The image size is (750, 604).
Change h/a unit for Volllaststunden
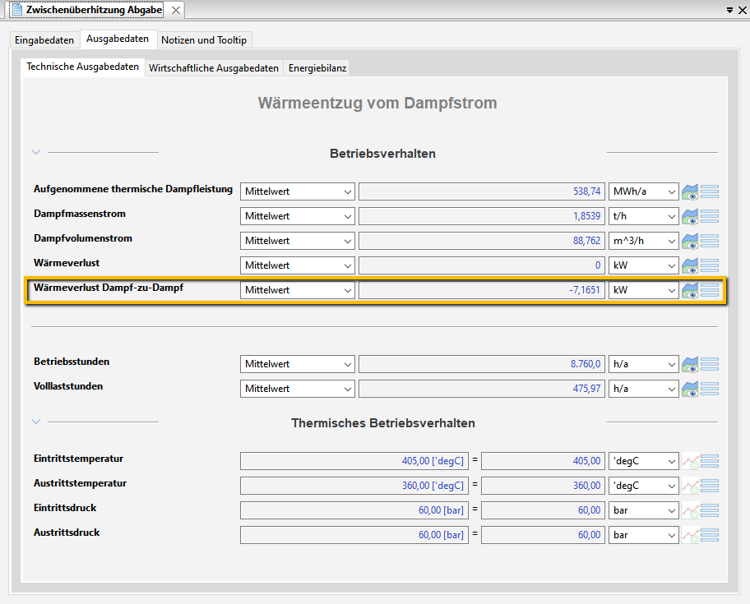tap(644, 389)
